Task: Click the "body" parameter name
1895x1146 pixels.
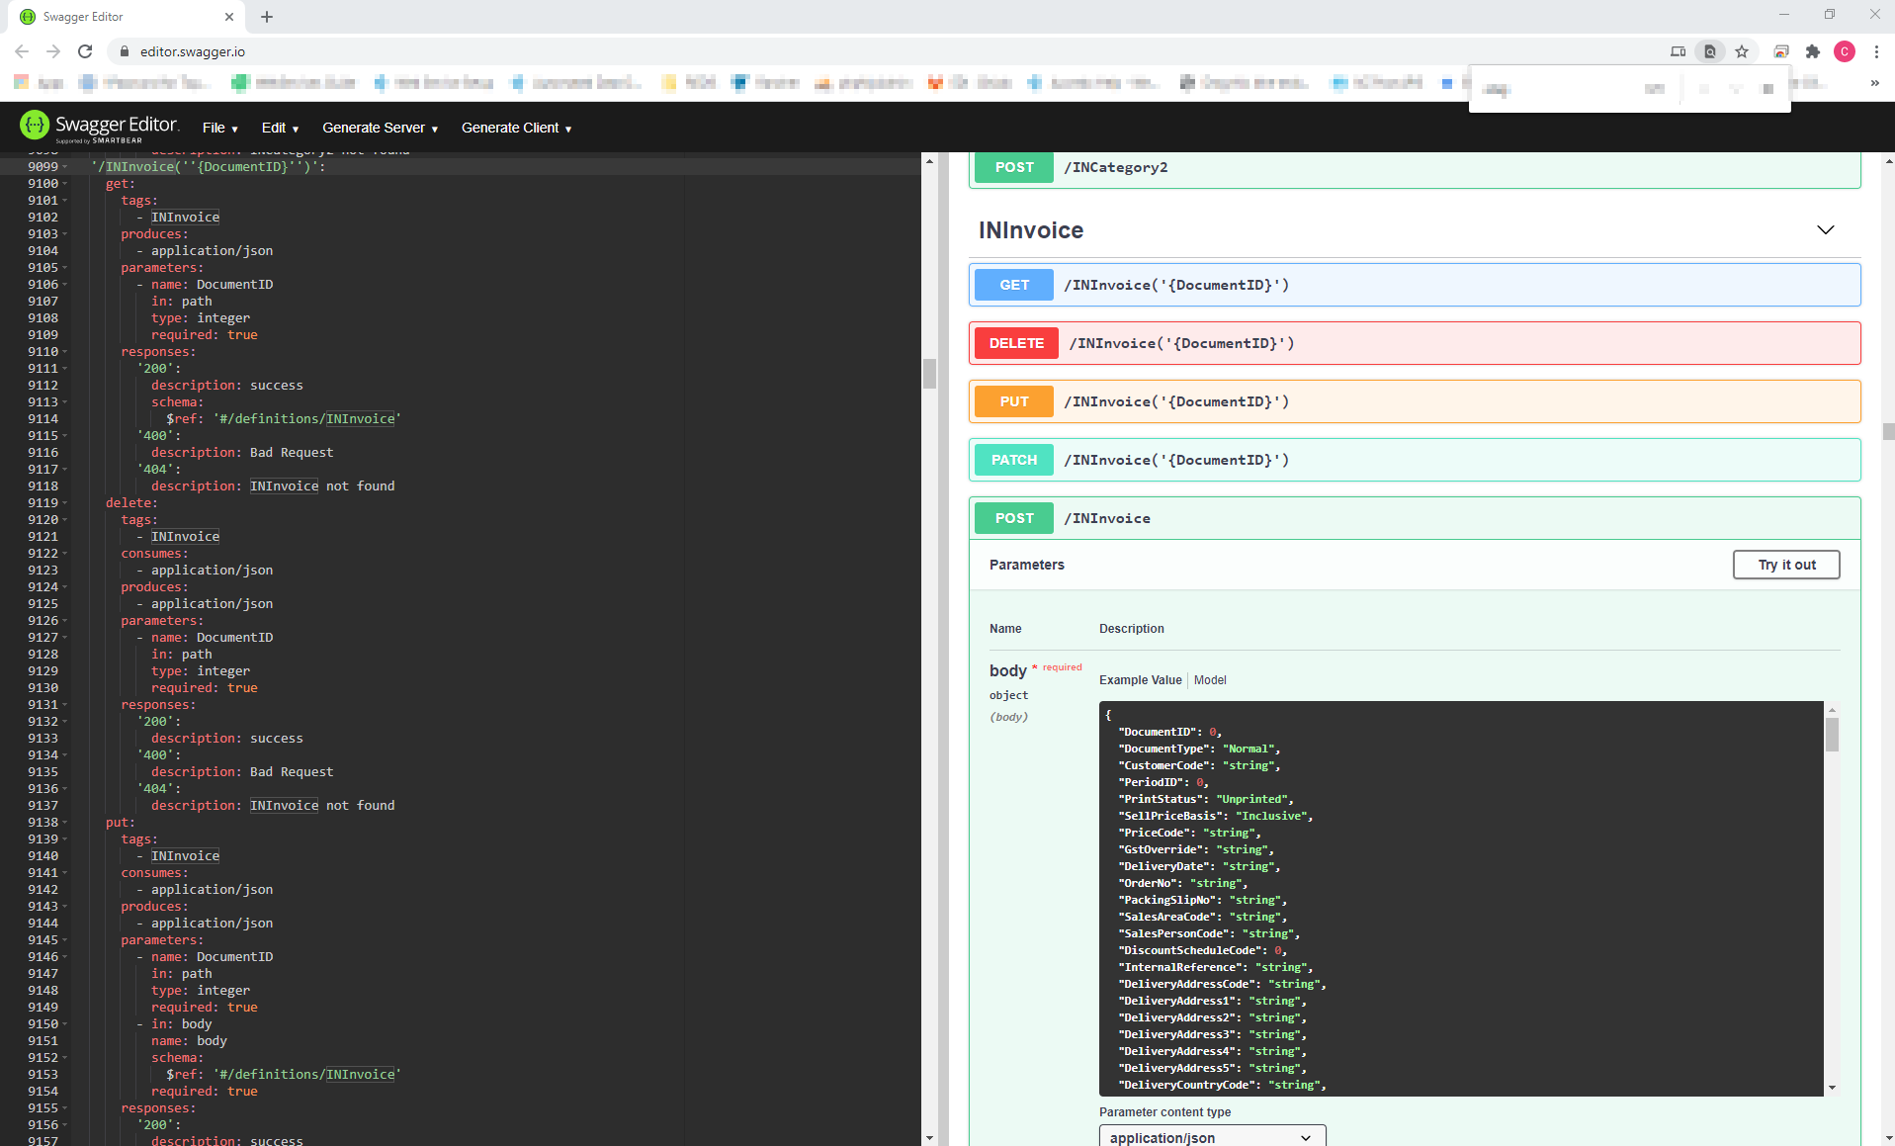Action: click(x=1007, y=670)
